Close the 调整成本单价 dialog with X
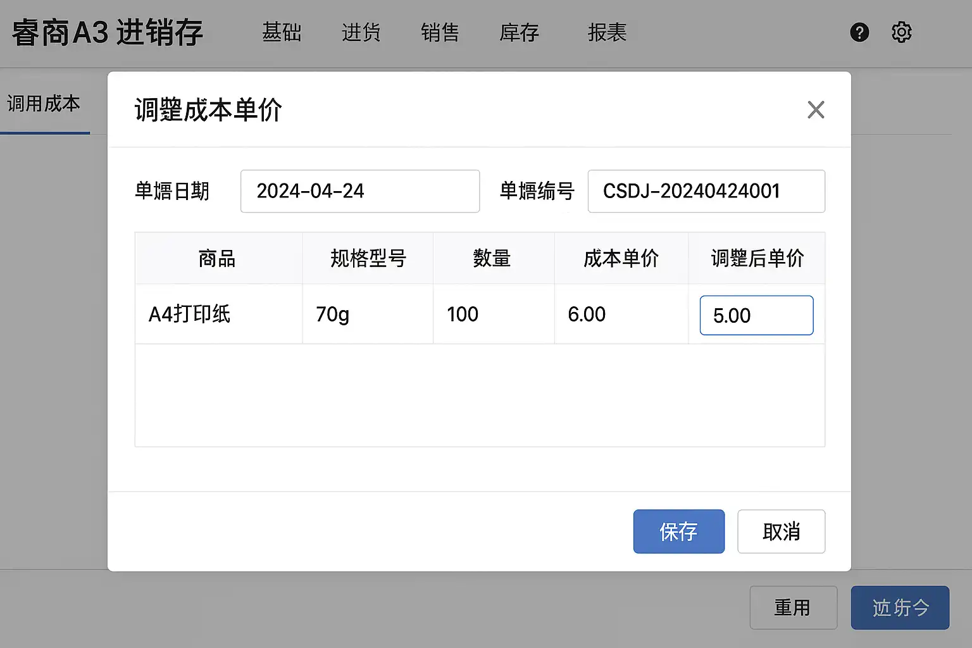Viewport: 972px width, 648px height. point(816,110)
